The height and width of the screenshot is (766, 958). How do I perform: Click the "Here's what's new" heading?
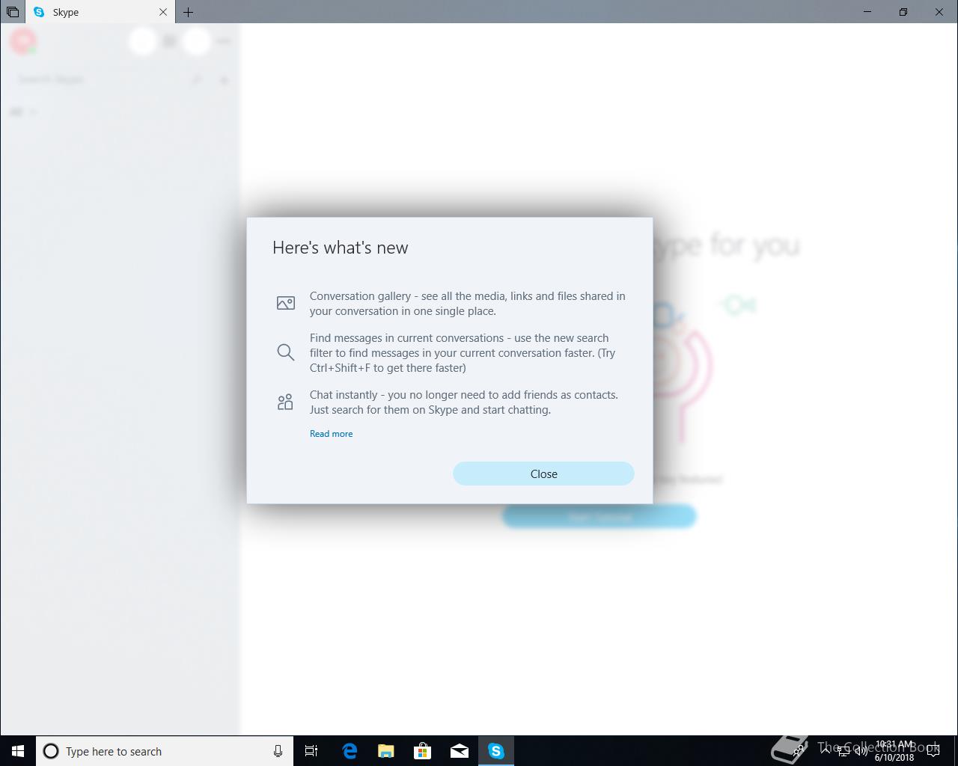pyautogui.click(x=341, y=248)
